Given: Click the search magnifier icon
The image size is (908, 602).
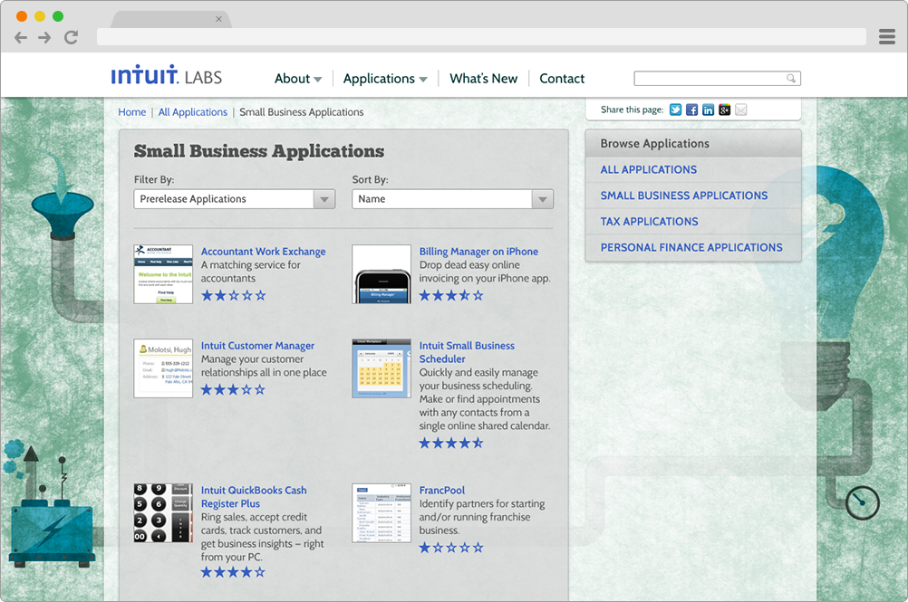Looking at the screenshot, I should (x=791, y=78).
